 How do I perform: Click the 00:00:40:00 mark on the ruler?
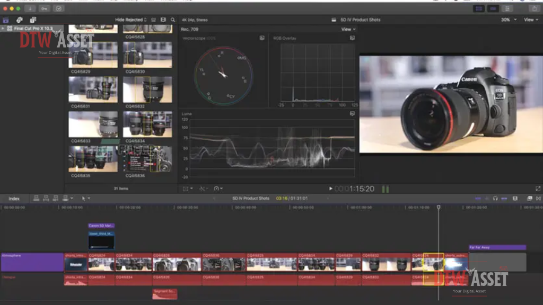[x=246, y=208]
